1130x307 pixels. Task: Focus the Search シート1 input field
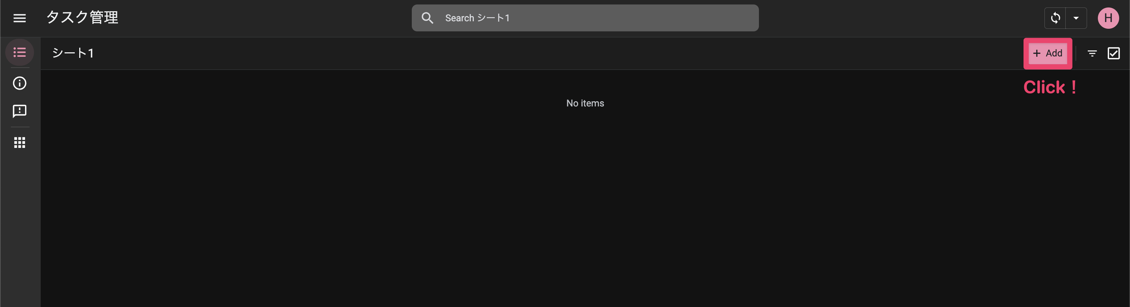(585, 18)
